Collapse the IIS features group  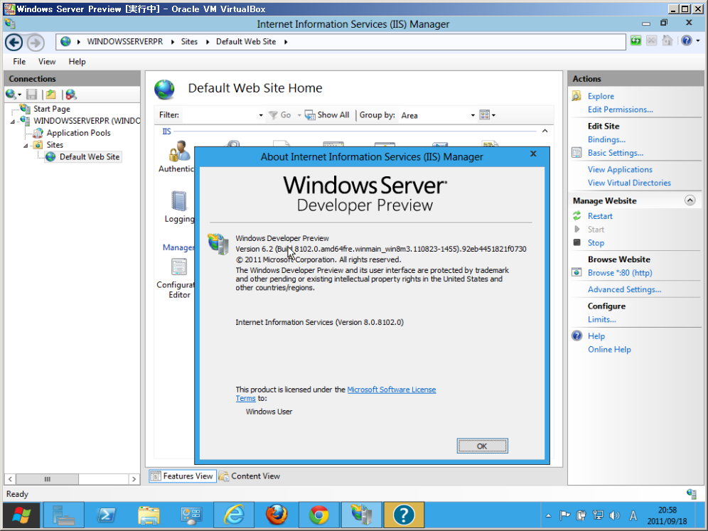(x=545, y=132)
